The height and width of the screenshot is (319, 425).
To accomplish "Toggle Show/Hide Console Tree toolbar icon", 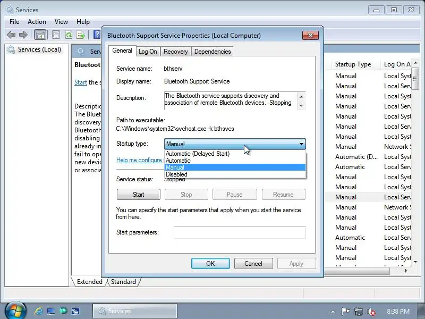I will [x=40, y=35].
